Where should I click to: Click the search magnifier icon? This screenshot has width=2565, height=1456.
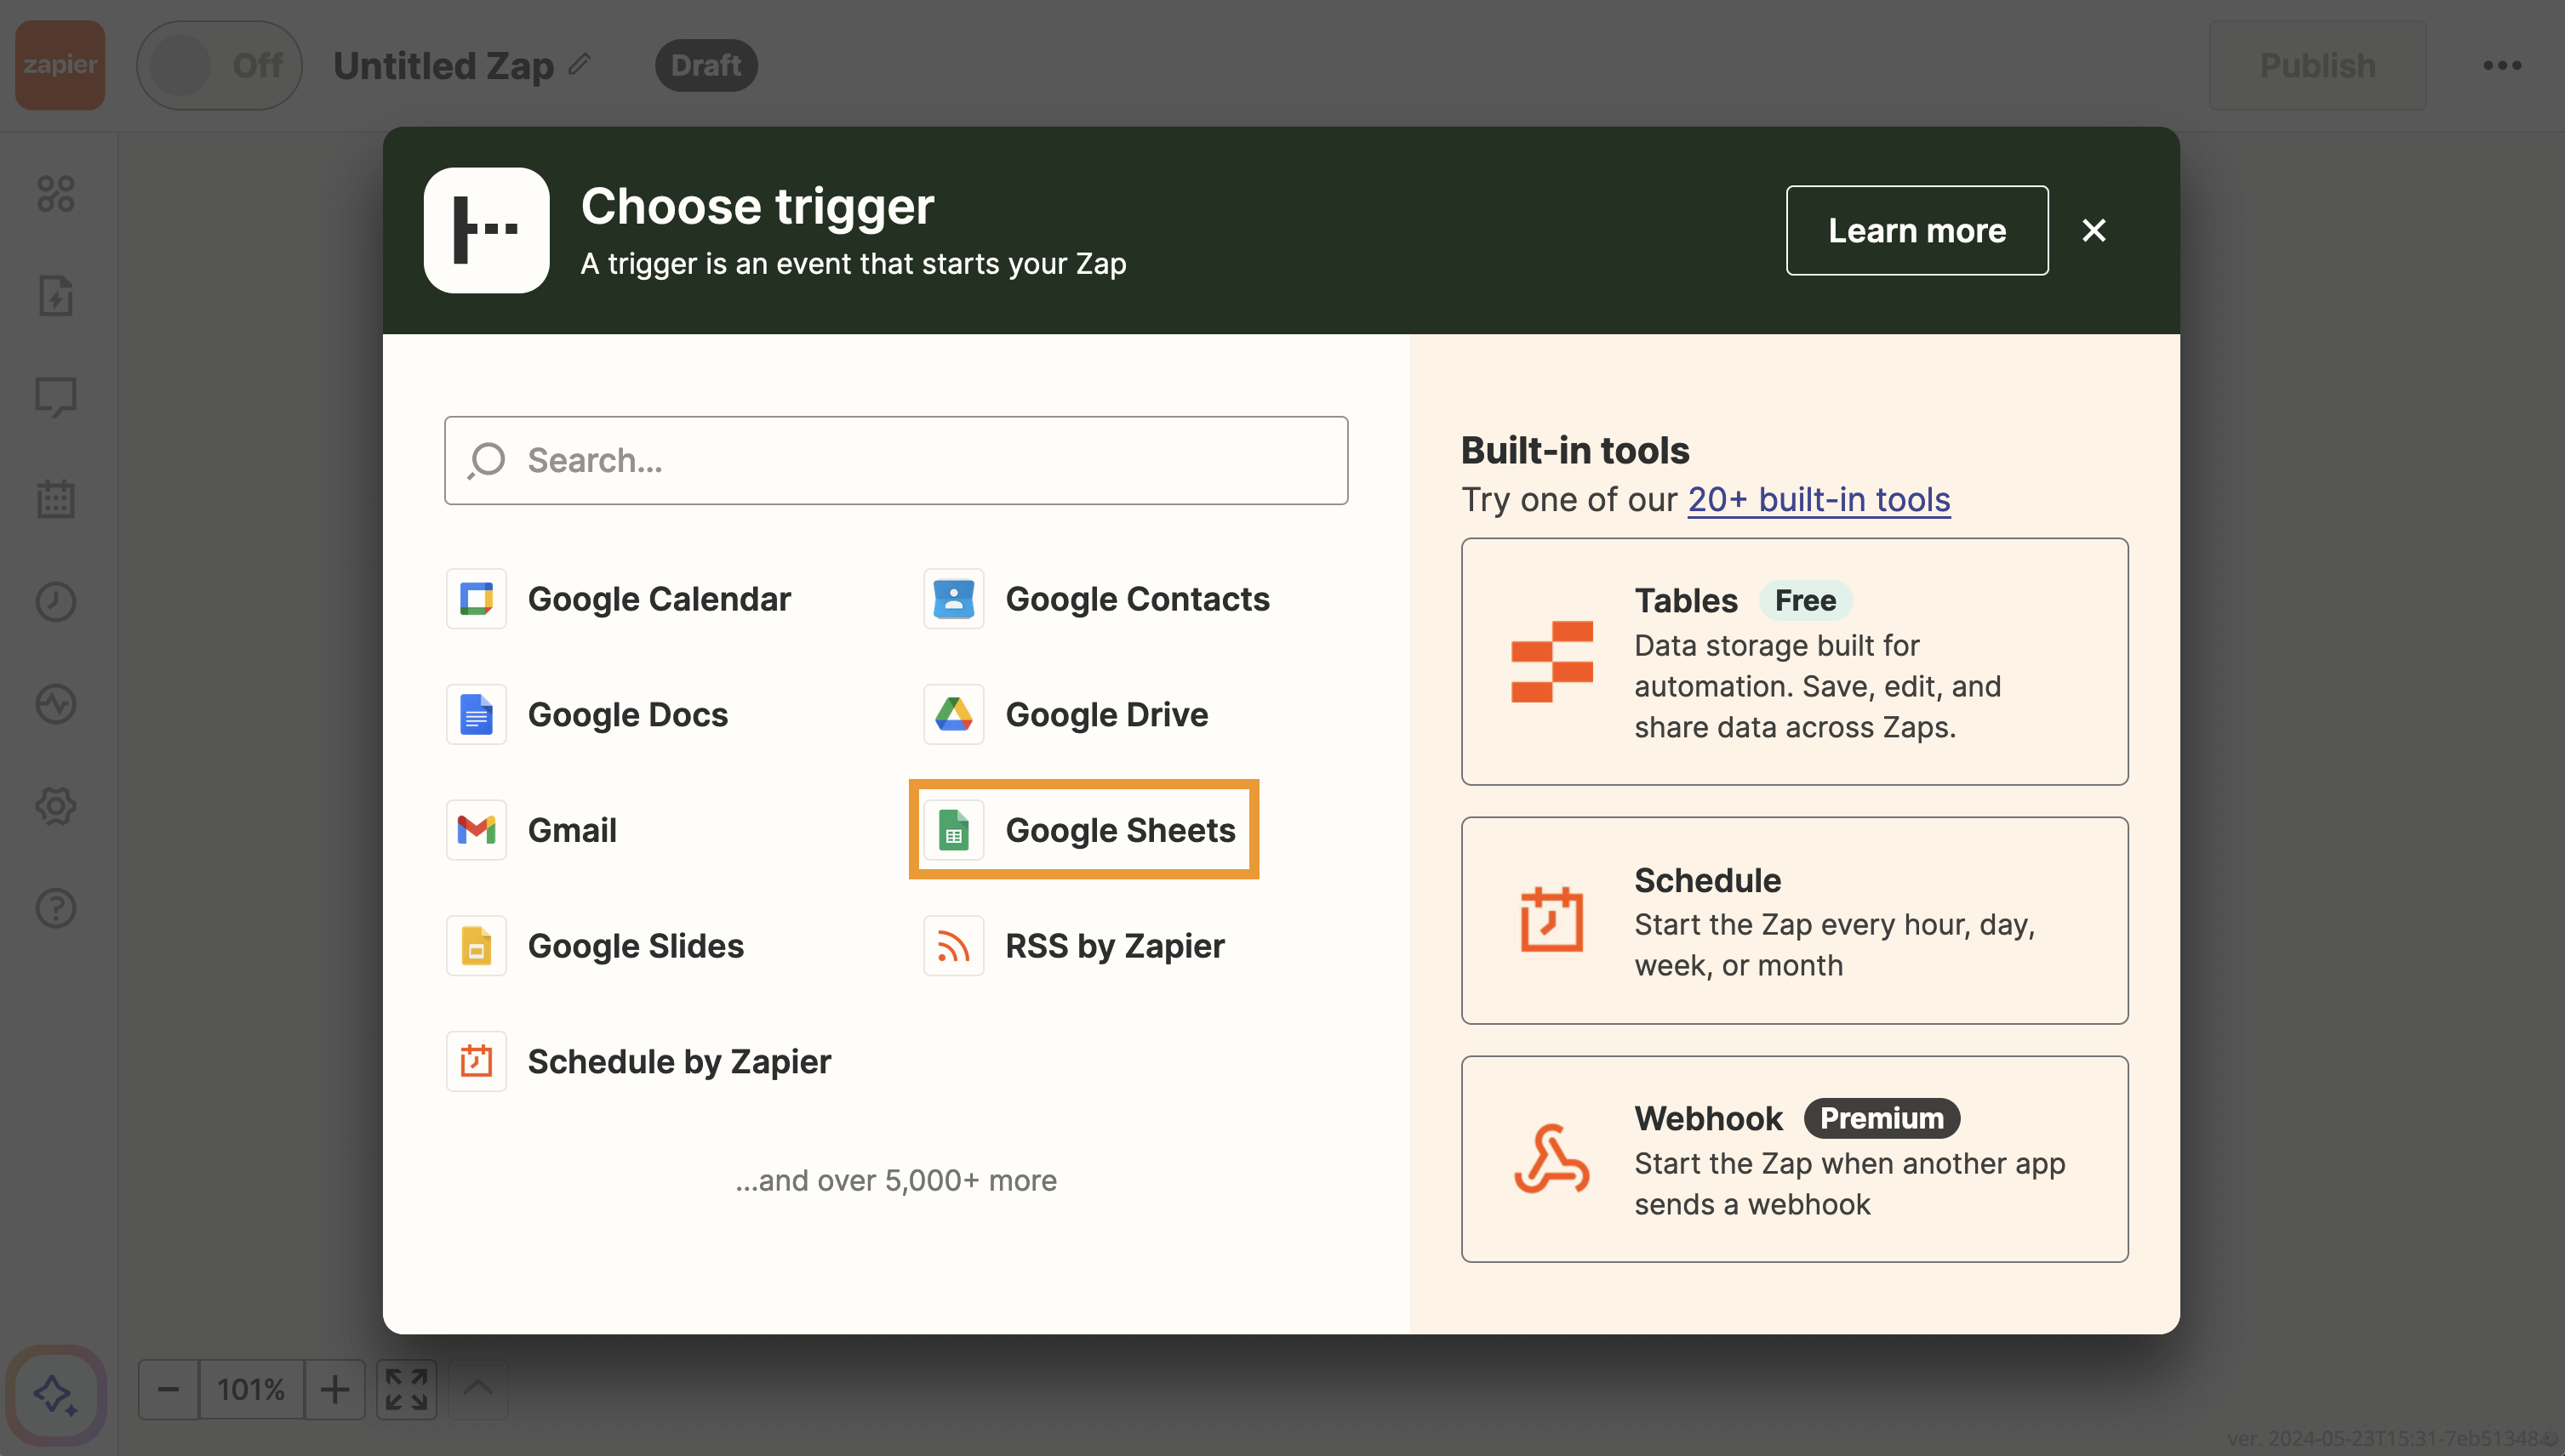pyautogui.click(x=487, y=460)
